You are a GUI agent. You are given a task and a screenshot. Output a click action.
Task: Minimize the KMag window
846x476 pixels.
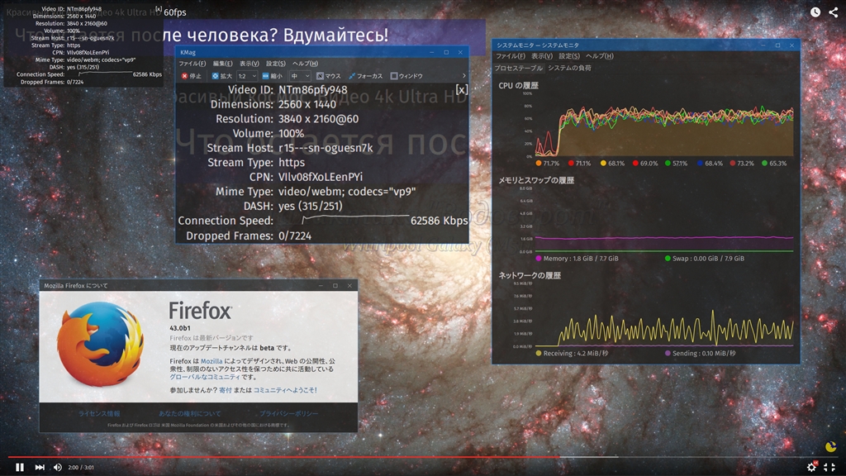point(431,52)
